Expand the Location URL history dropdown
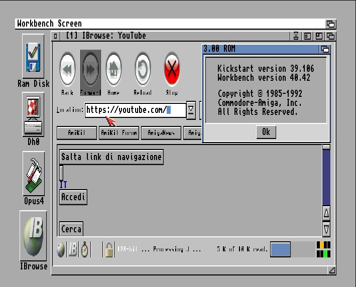Image resolution: width=356 pixels, height=287 pixels. click(191, 110)
